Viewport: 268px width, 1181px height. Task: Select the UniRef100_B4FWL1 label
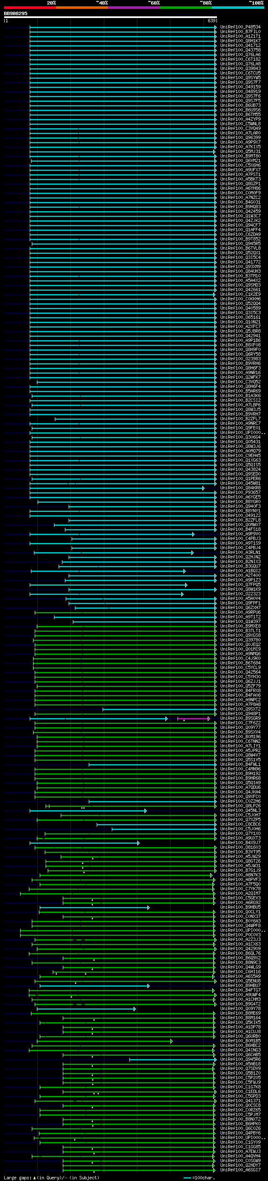coord(240,765)
